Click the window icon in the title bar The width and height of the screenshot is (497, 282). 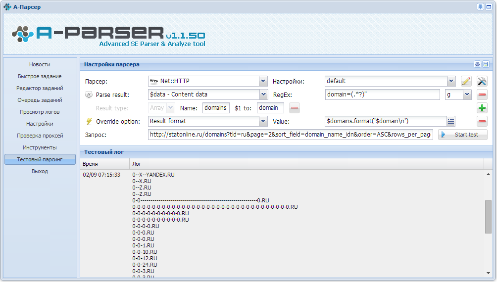click(x=489, y=6)
